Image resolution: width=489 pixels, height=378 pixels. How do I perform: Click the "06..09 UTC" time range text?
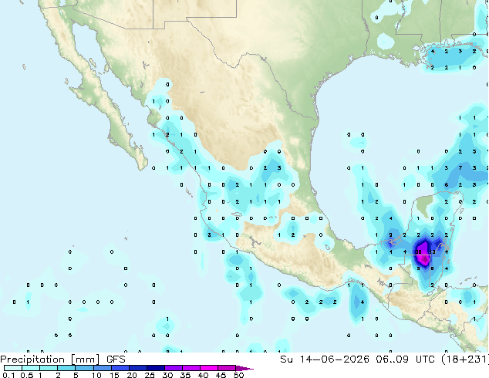click(x=405, y=359)
